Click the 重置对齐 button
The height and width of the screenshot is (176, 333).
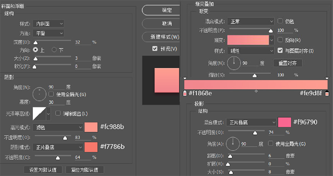point(287,63)
